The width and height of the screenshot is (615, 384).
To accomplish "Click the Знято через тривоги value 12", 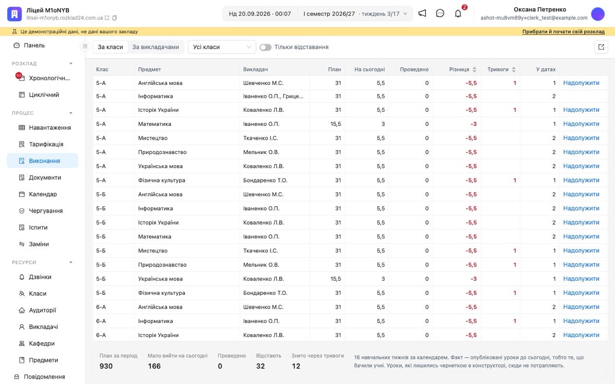I will 296,366.
